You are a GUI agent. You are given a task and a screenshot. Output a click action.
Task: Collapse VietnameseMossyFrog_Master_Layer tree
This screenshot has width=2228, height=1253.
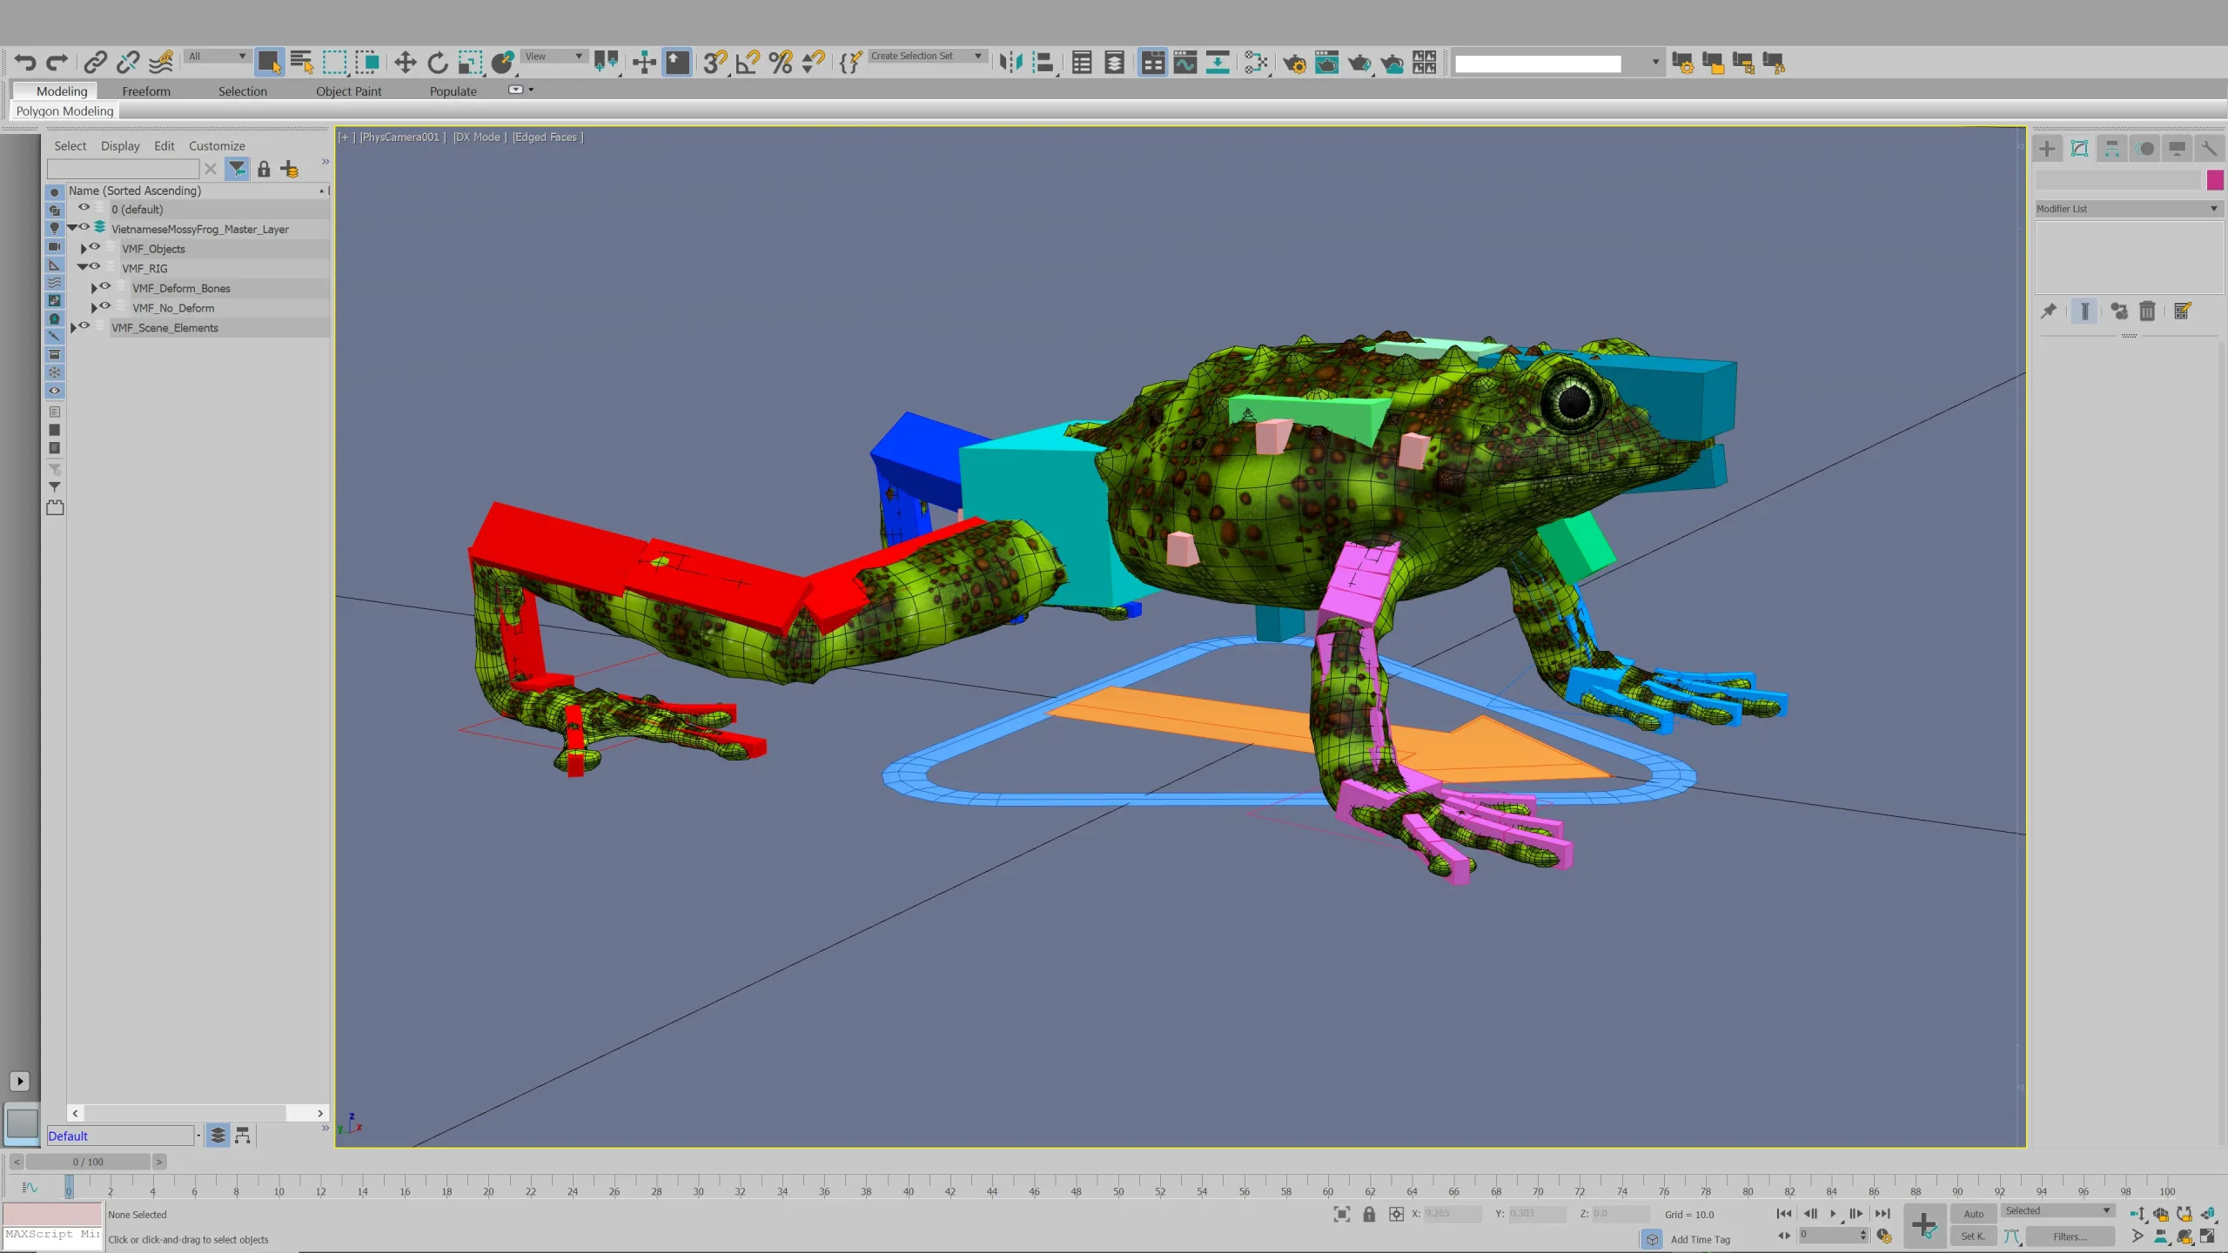72,228
